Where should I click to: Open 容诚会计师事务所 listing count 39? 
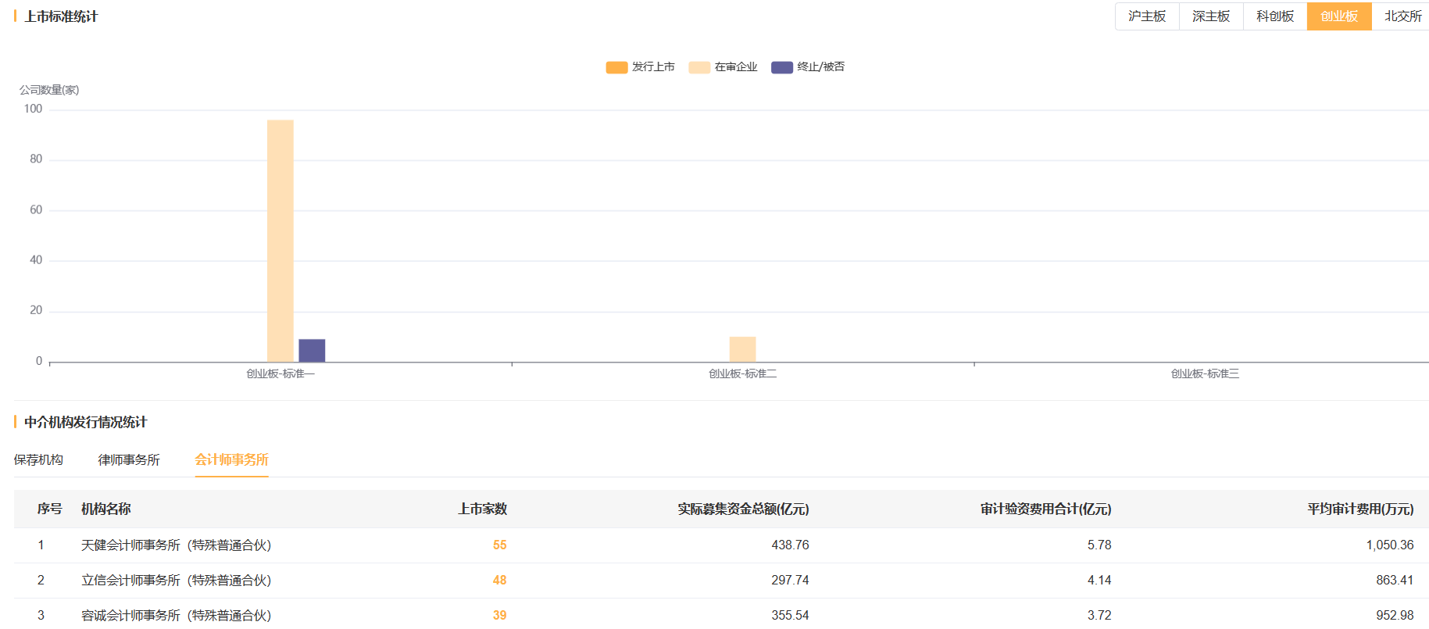pos(500,616)
